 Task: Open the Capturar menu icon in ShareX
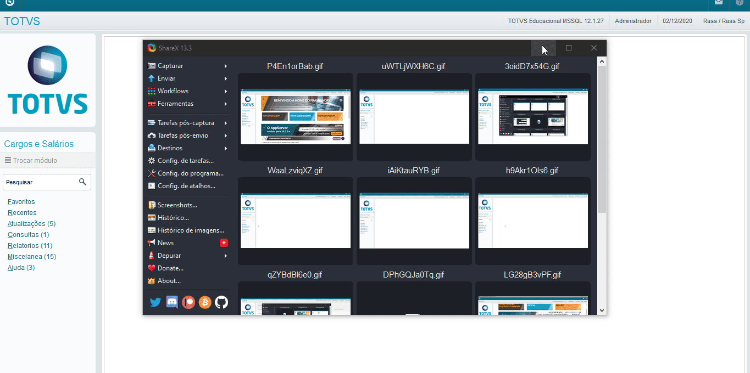tap(152, 66)
